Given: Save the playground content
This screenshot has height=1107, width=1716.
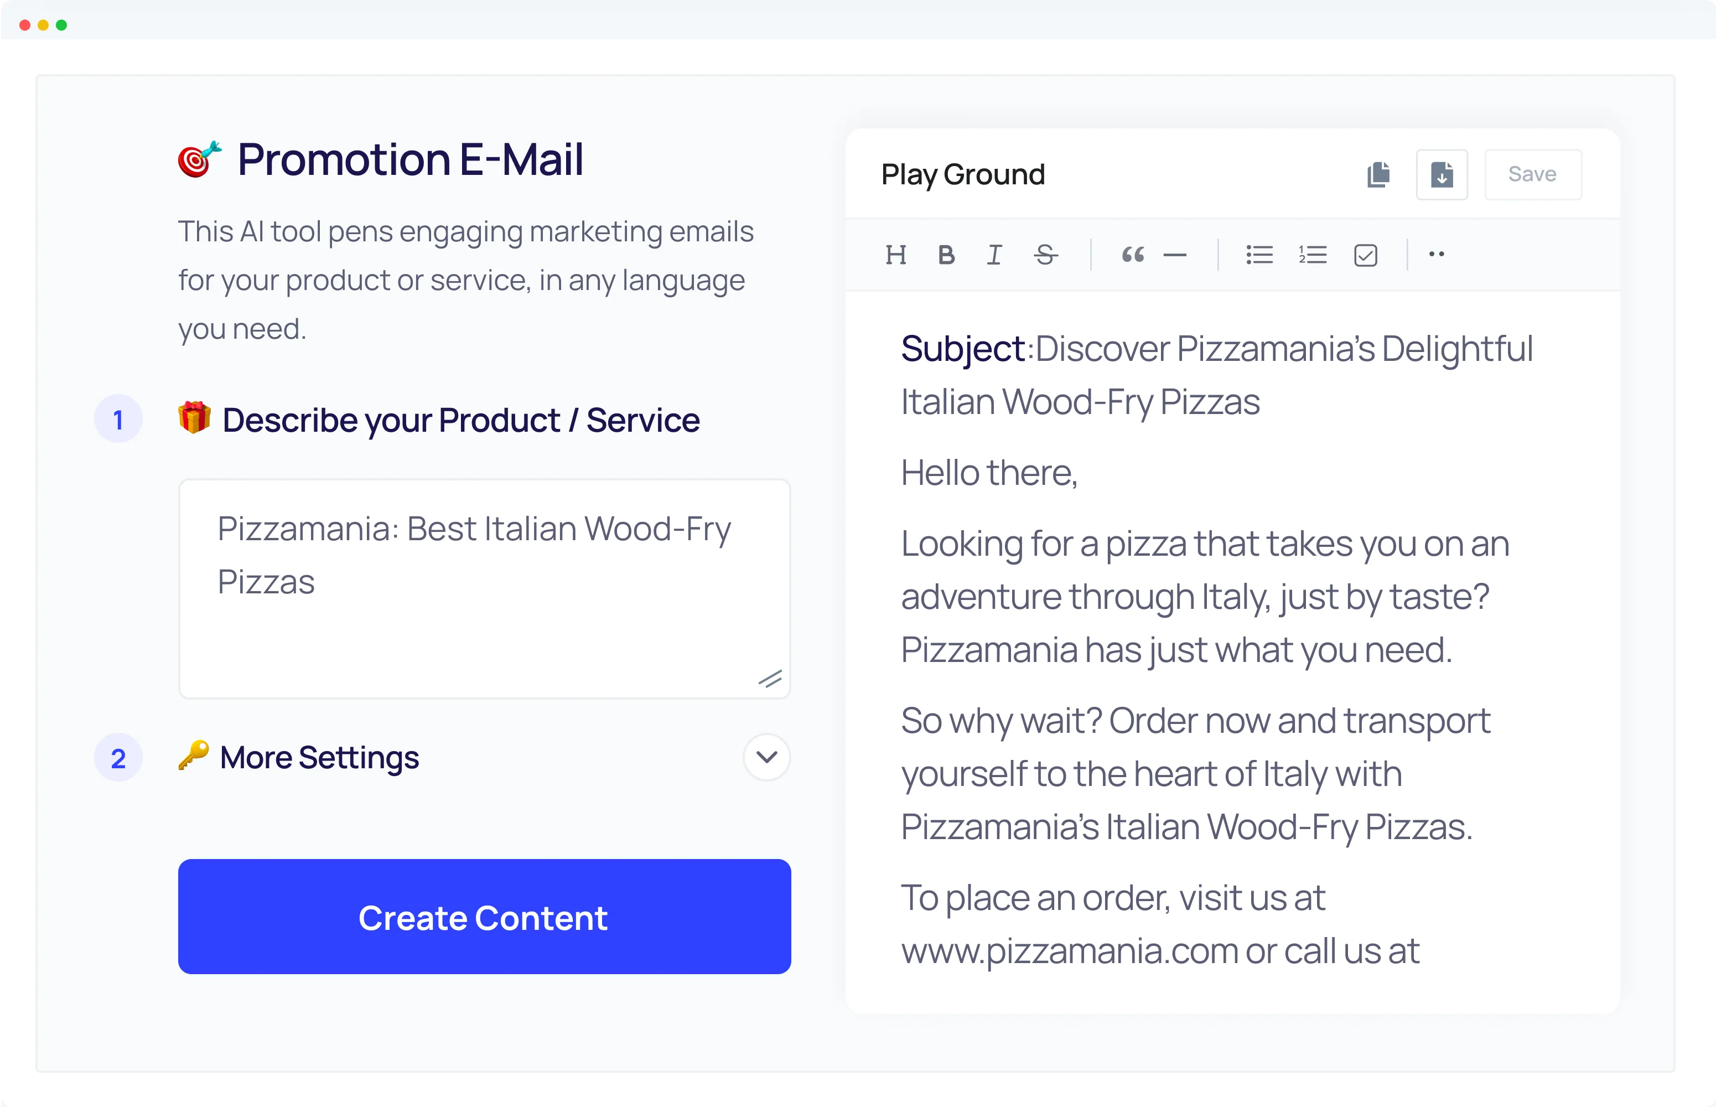Looking at the screenshot, I should 1532,174.
